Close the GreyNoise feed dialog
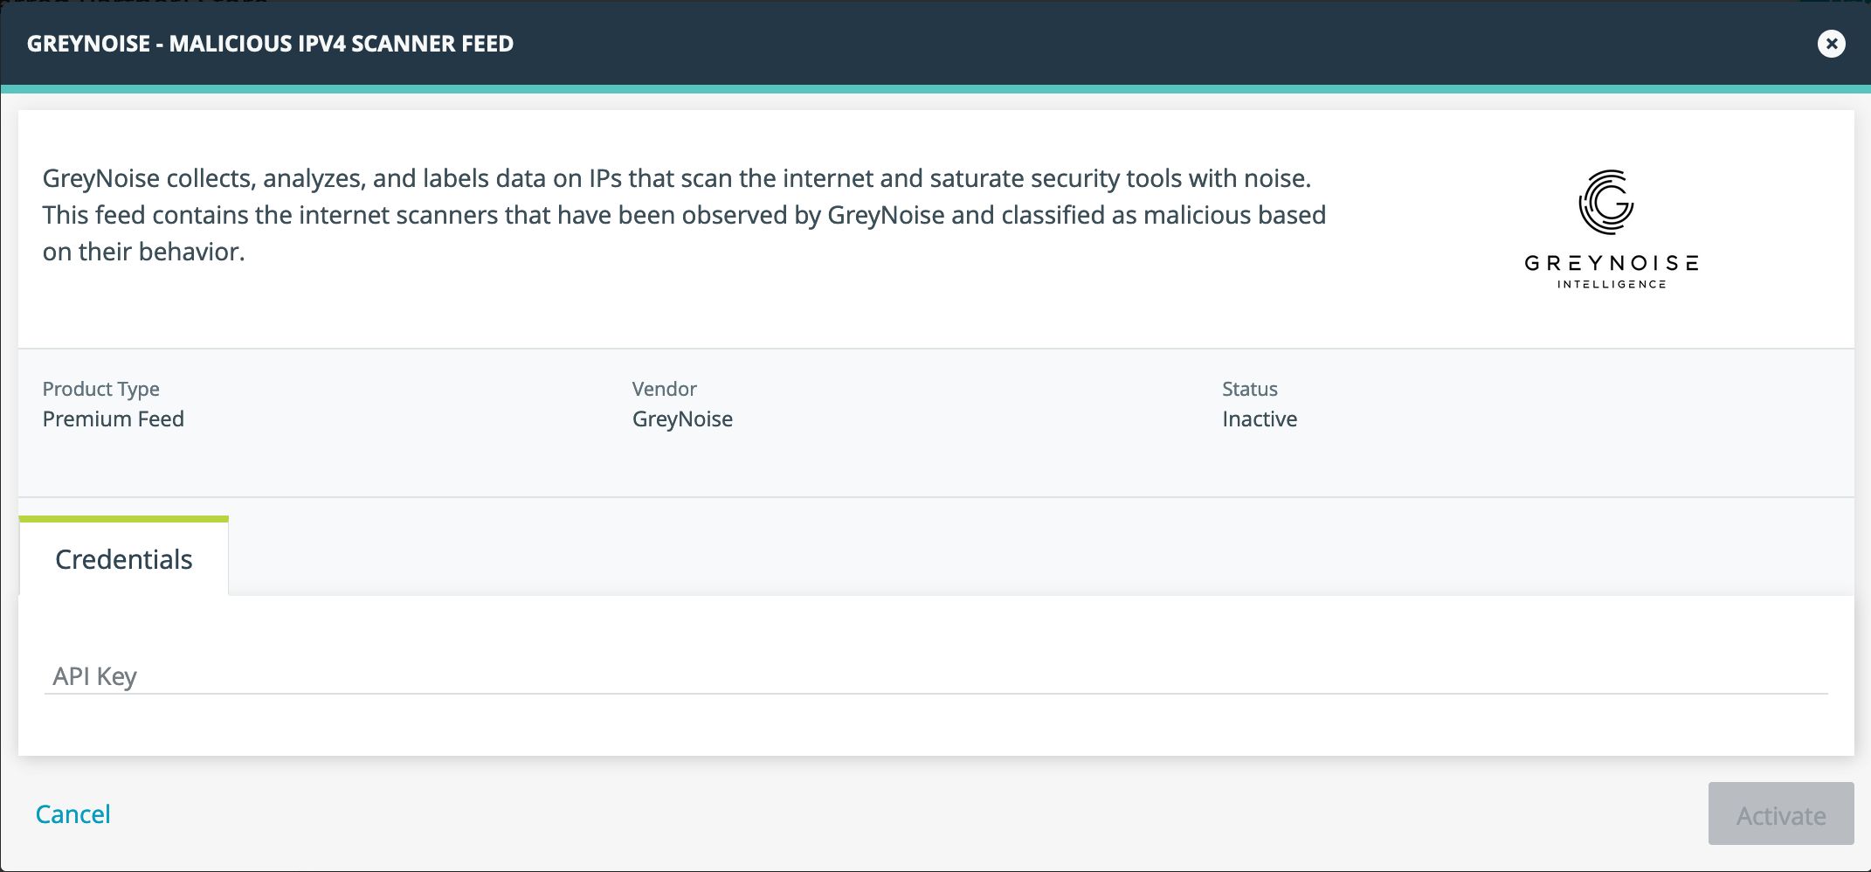The image size is (1871, 872). [x=1831, y=44]
